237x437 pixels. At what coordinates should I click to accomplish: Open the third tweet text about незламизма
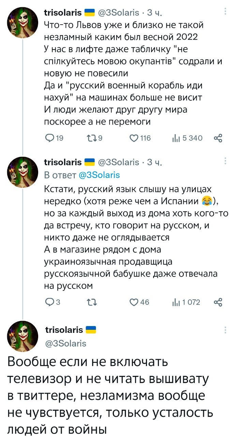click(109, 394)
